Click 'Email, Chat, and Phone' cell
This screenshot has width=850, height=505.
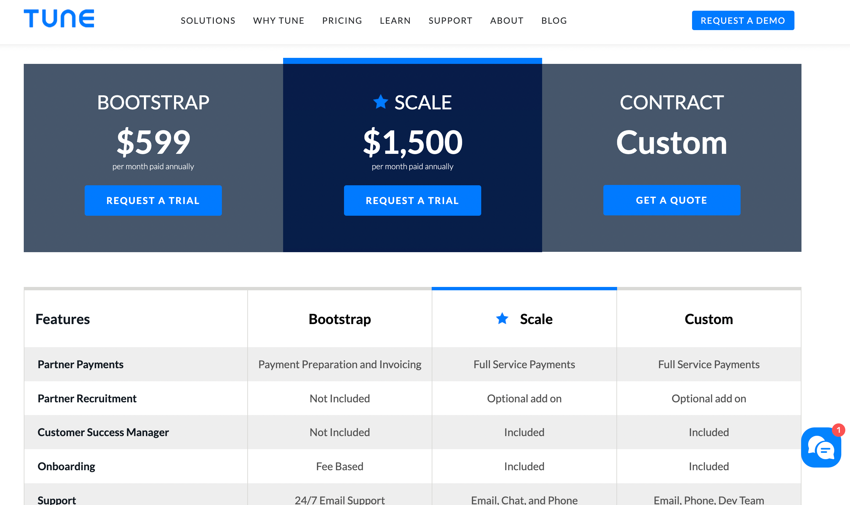(524, 500)
